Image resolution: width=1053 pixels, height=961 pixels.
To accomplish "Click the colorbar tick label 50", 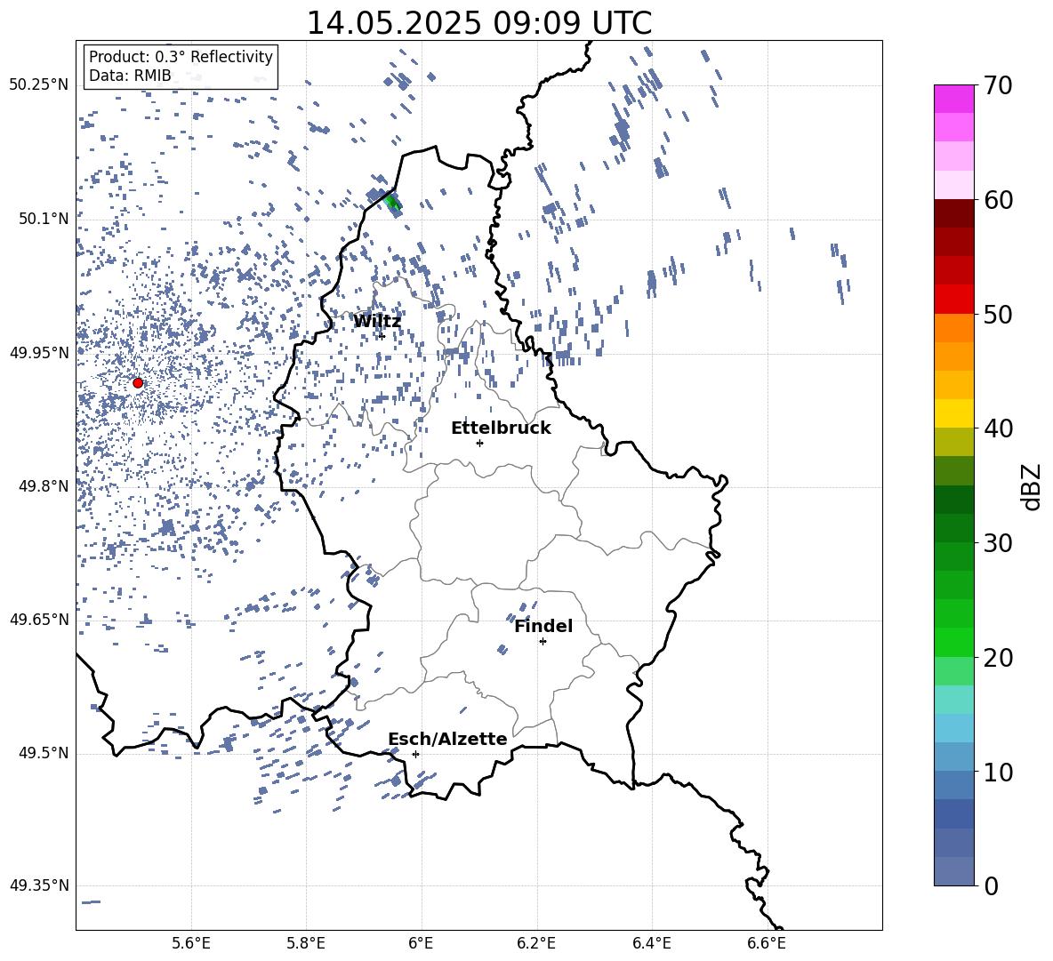I will 998,315.
